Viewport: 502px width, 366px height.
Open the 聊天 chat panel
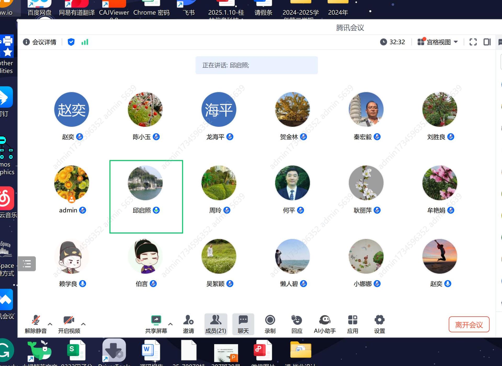(x=243, y=324)
